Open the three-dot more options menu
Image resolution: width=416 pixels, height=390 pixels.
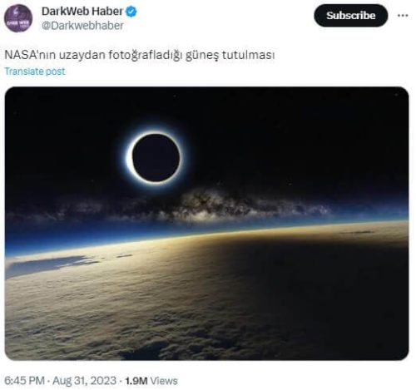point(403,16)
